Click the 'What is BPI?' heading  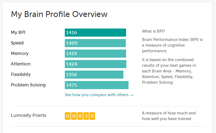(x=153, y=31)
